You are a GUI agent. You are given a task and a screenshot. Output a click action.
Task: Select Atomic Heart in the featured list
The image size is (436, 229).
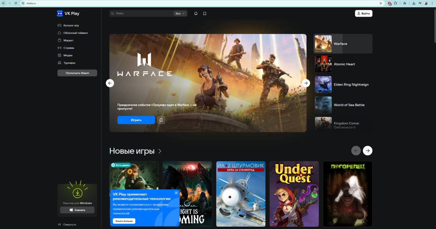click(x=343, y=64)
